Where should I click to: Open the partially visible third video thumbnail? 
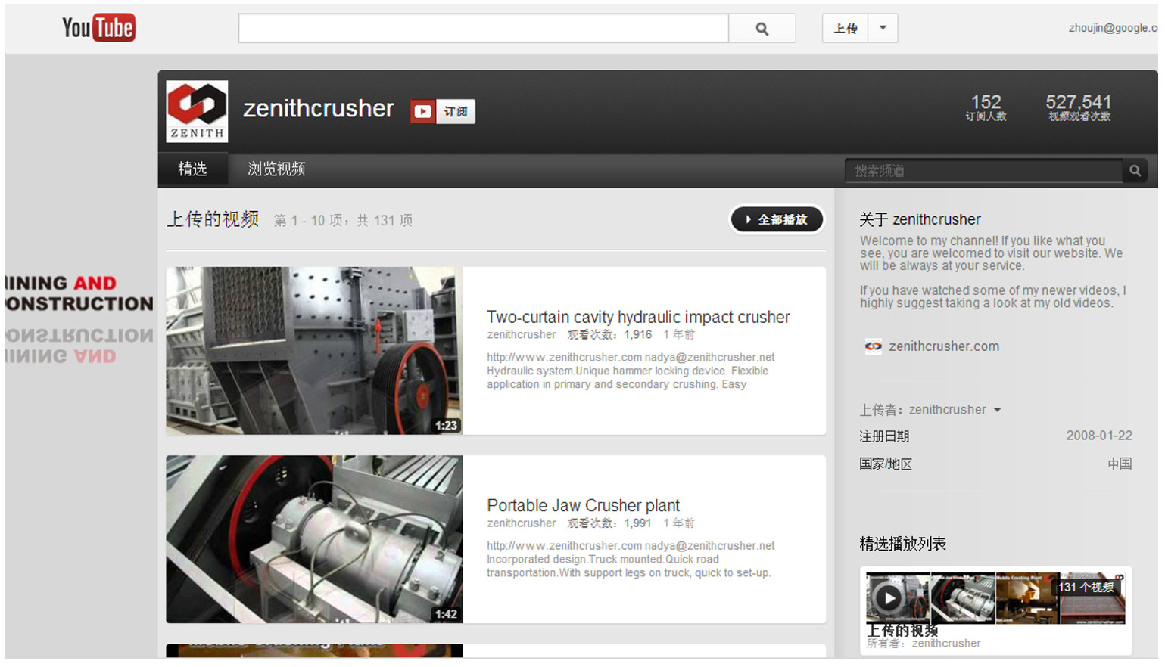(x=314, y=650)
